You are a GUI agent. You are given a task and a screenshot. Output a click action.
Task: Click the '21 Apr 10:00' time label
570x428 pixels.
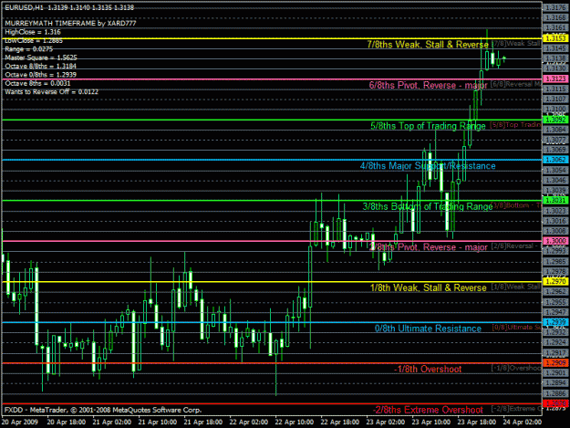(158, 423)
